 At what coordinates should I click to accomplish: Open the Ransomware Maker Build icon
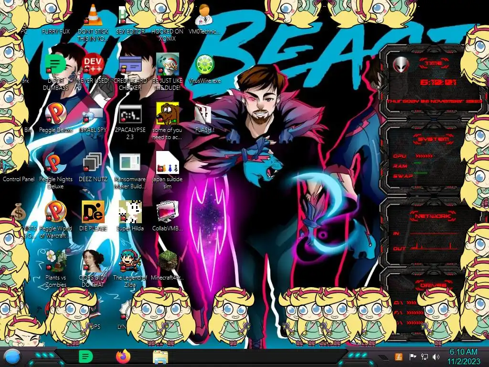tap(130, 171)
